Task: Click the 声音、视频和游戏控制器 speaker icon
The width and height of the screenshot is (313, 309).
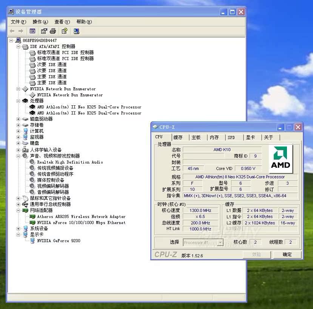Action: click(x=25, y=156)
